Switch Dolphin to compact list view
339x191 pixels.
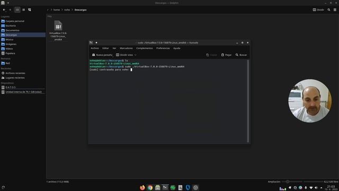(x=23, y=10)
